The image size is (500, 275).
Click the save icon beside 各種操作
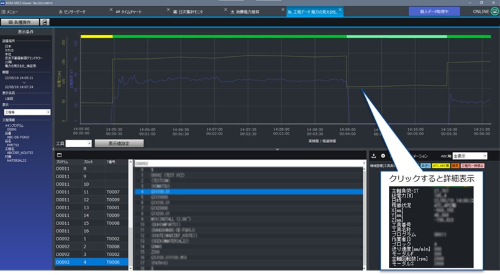click(x=47, y=22)
